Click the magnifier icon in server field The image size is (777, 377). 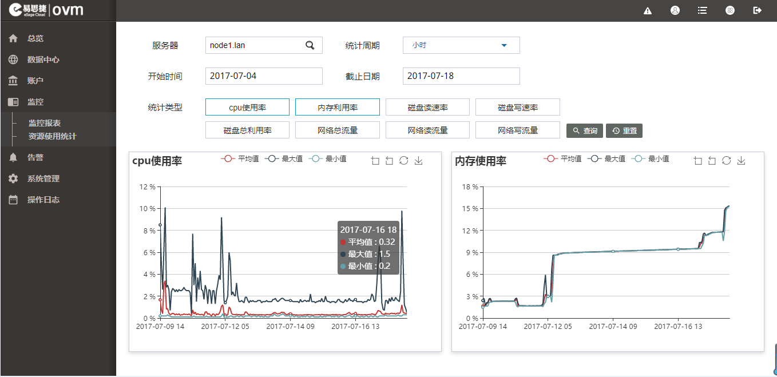(x=310, y=45)
